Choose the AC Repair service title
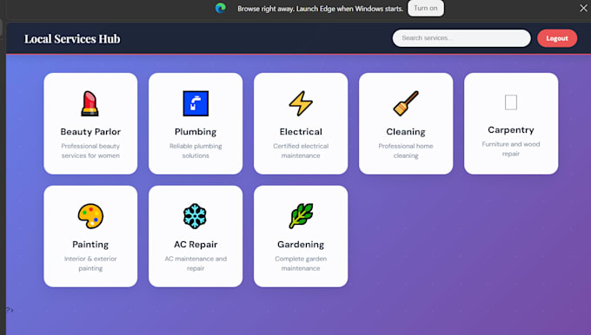This screenshot has height=335, width=591. 196,245
